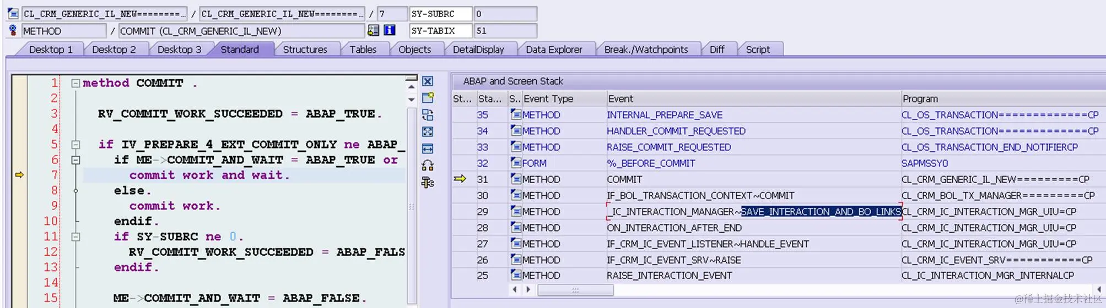Image resolution: width=1106 pixels, height=308 pixels.
Task: Collapse the method COMMIT code block
Action: (75, 84)
